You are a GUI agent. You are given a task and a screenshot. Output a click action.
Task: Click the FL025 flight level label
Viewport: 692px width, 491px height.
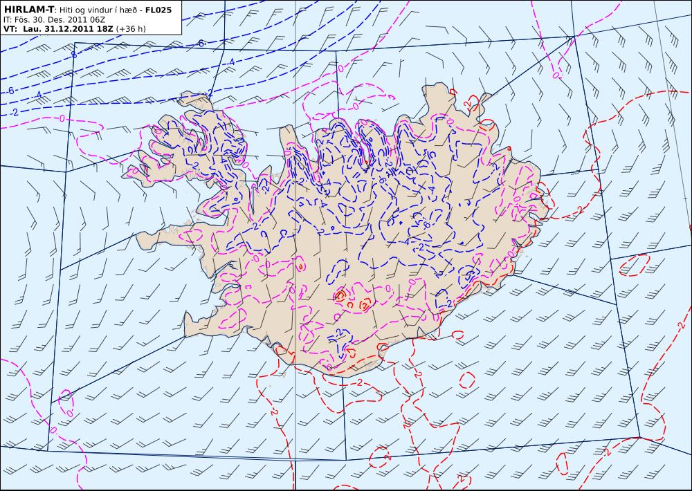(x=158, y=9)
